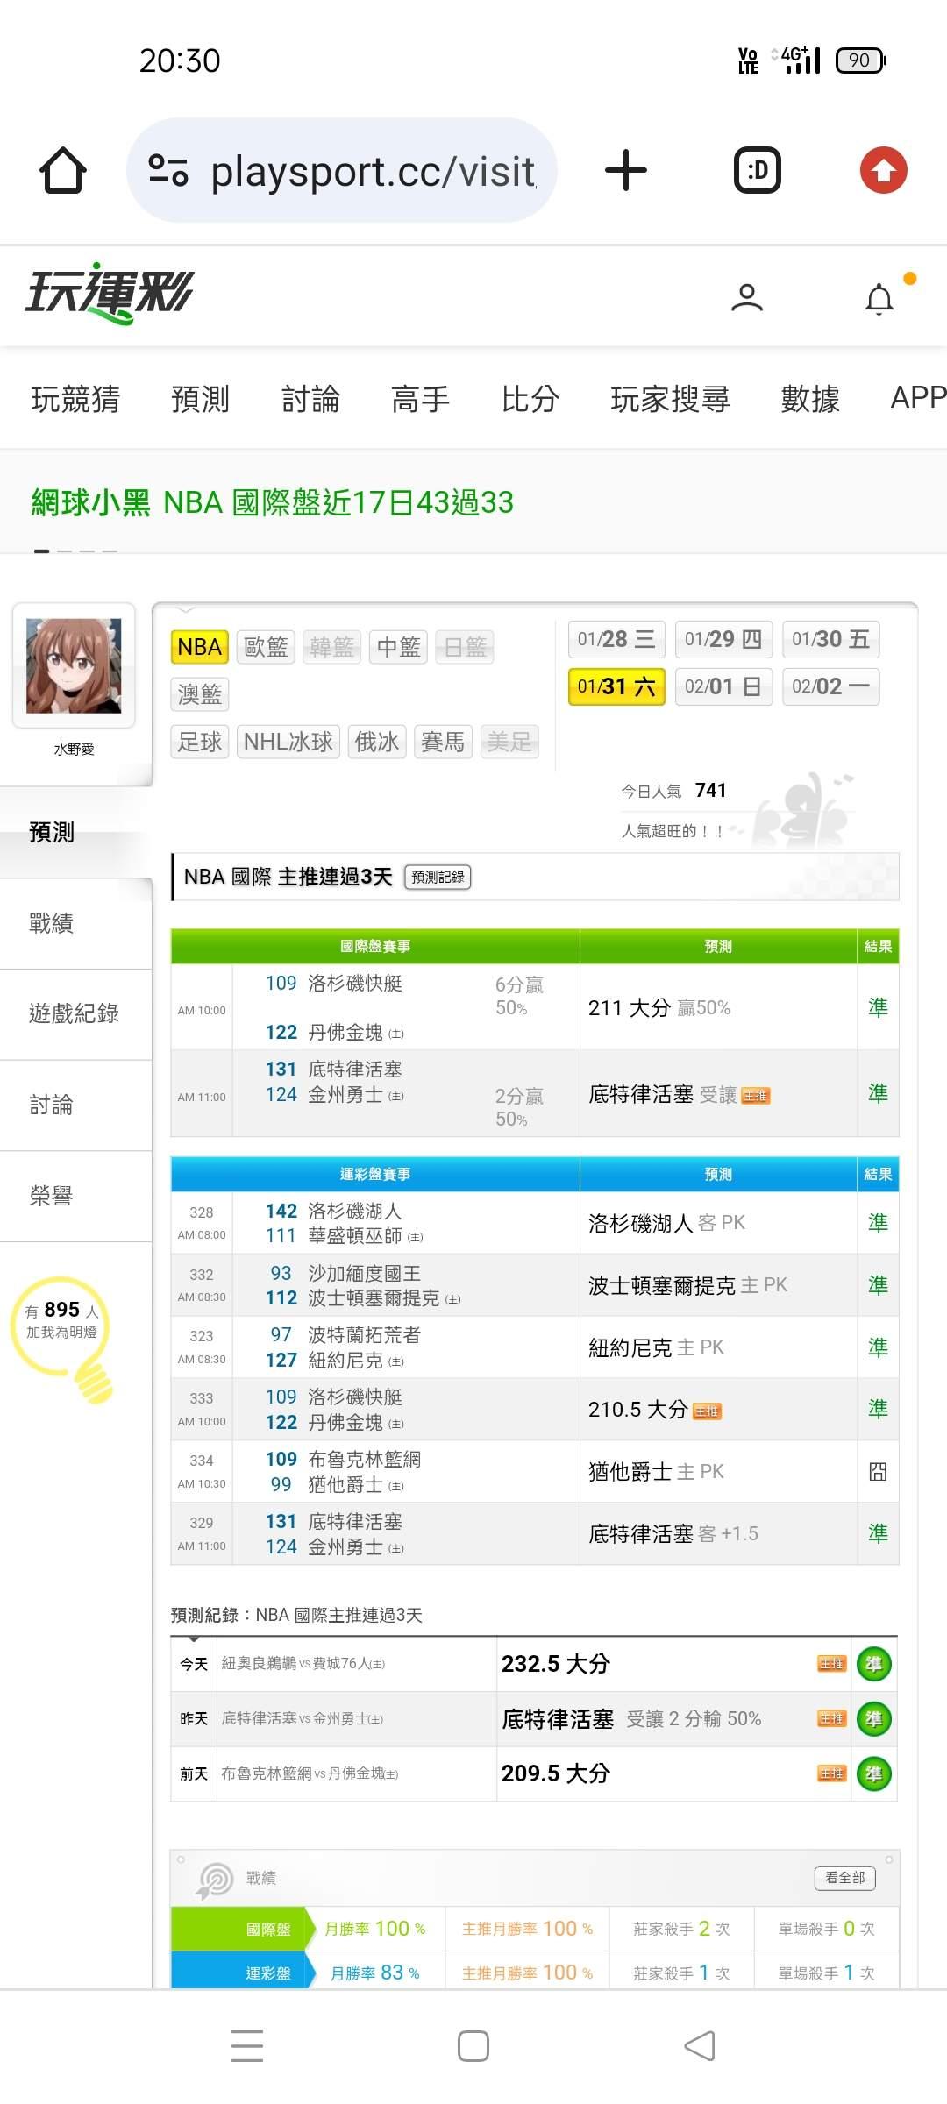
Task: Click the 波士頓塞爾提克 主 PK prediction
Action: pyautogui.click(x=687, y=1285)
